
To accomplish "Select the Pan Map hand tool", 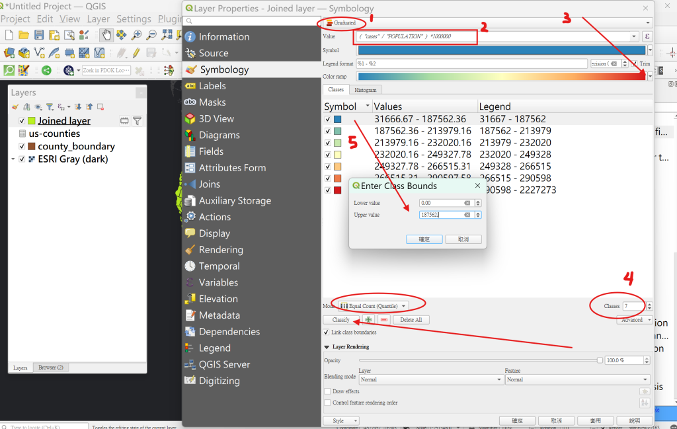I will click(106, 35).
